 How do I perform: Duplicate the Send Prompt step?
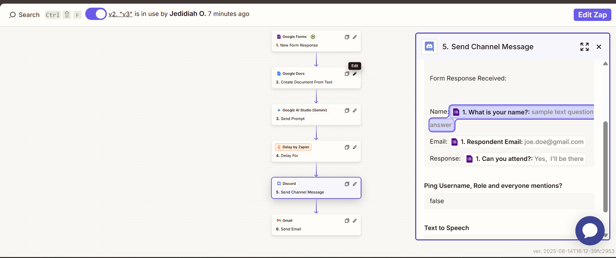(x=347, y=110)
